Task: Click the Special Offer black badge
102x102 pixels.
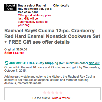Action: coord(10,7)
